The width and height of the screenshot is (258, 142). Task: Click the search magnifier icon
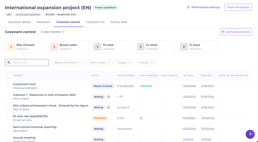[9, 63]
